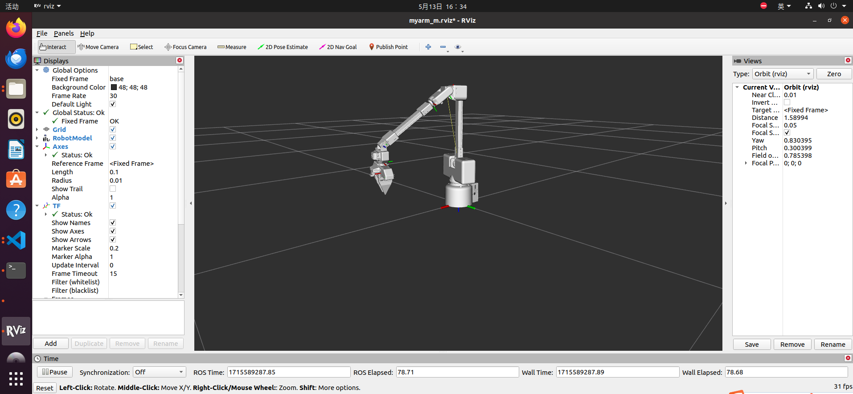Launch Visual Studio Code from dock

click(x=16, y=240)
